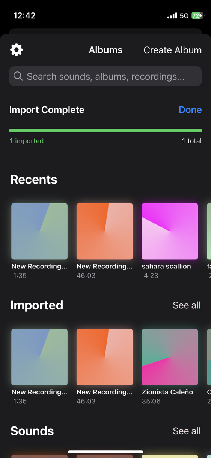The width and height of the screenshot is (211, 458).
Task: Select the Albums title
Action: pyautogui.click(x=105, y=50)
